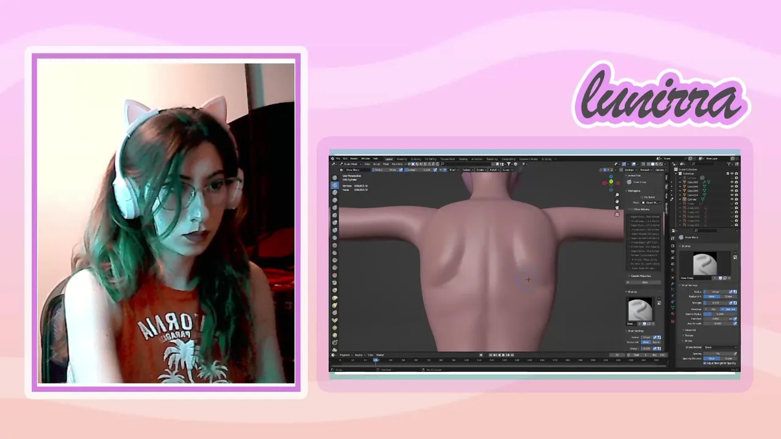The width and height of the screenshot is (781, 439).
Task: Select the Blob brush tool
Action: click(x=334, y=230)
